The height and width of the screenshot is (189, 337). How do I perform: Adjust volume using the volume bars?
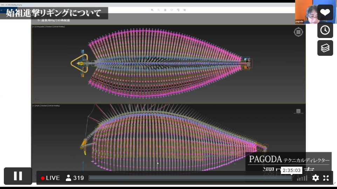302,178
